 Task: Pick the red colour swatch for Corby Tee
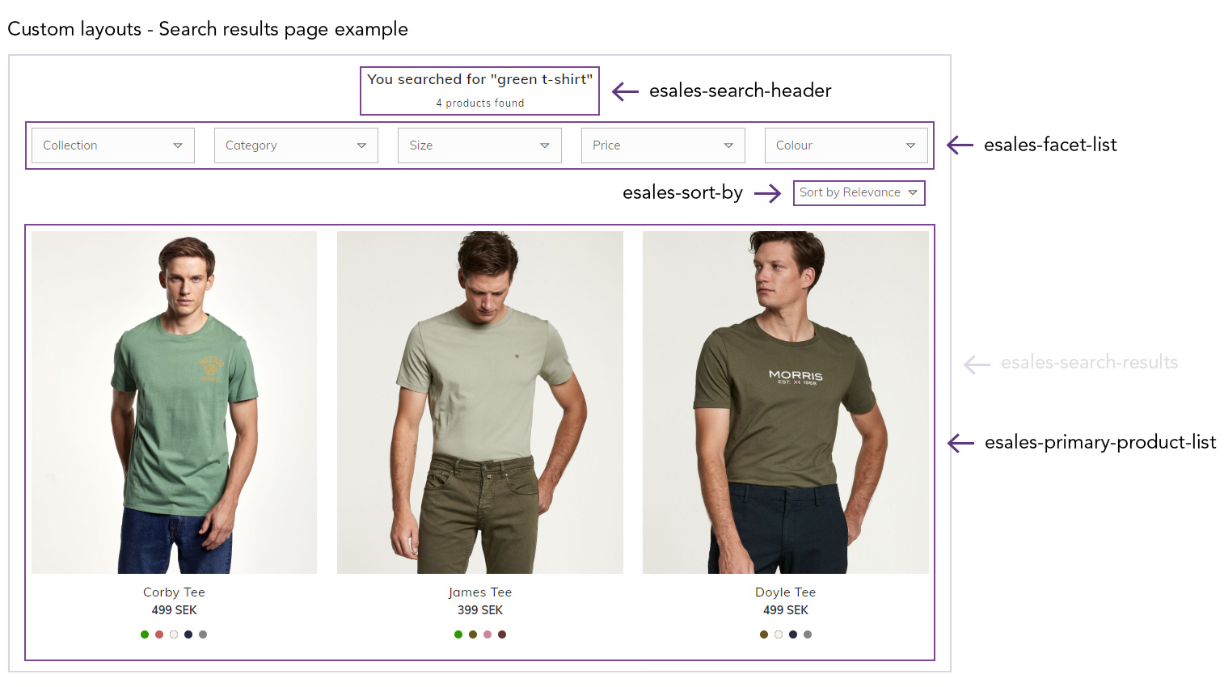[x=159, y=634]
